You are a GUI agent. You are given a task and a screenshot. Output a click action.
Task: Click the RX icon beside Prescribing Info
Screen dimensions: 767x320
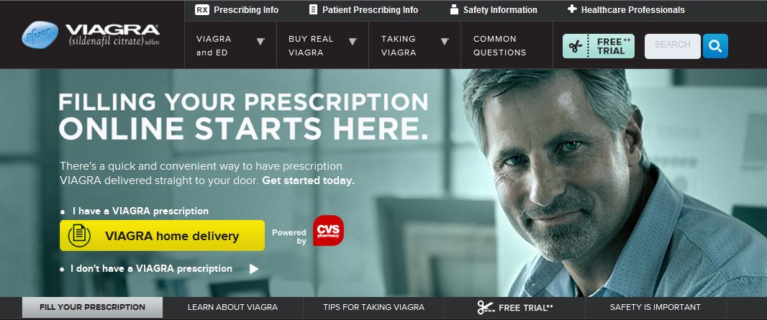pos(201,10)
